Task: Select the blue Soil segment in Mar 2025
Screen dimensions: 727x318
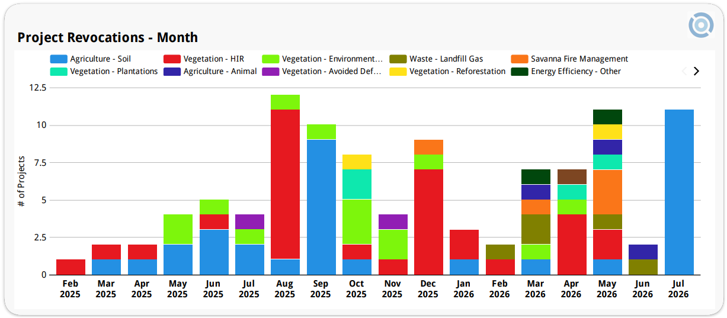Action: point(106,267)
